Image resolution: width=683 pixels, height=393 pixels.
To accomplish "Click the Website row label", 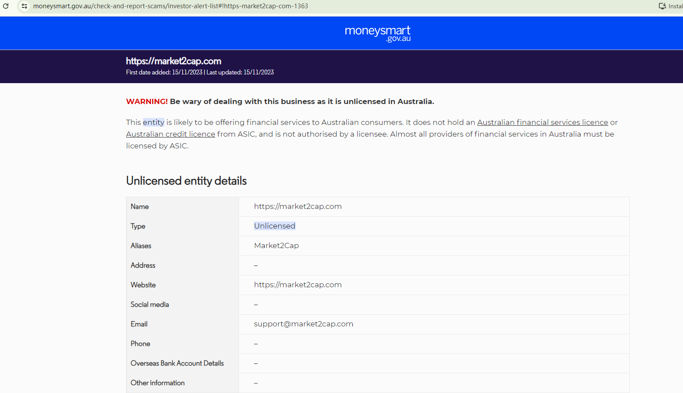I will pos(143,285).
